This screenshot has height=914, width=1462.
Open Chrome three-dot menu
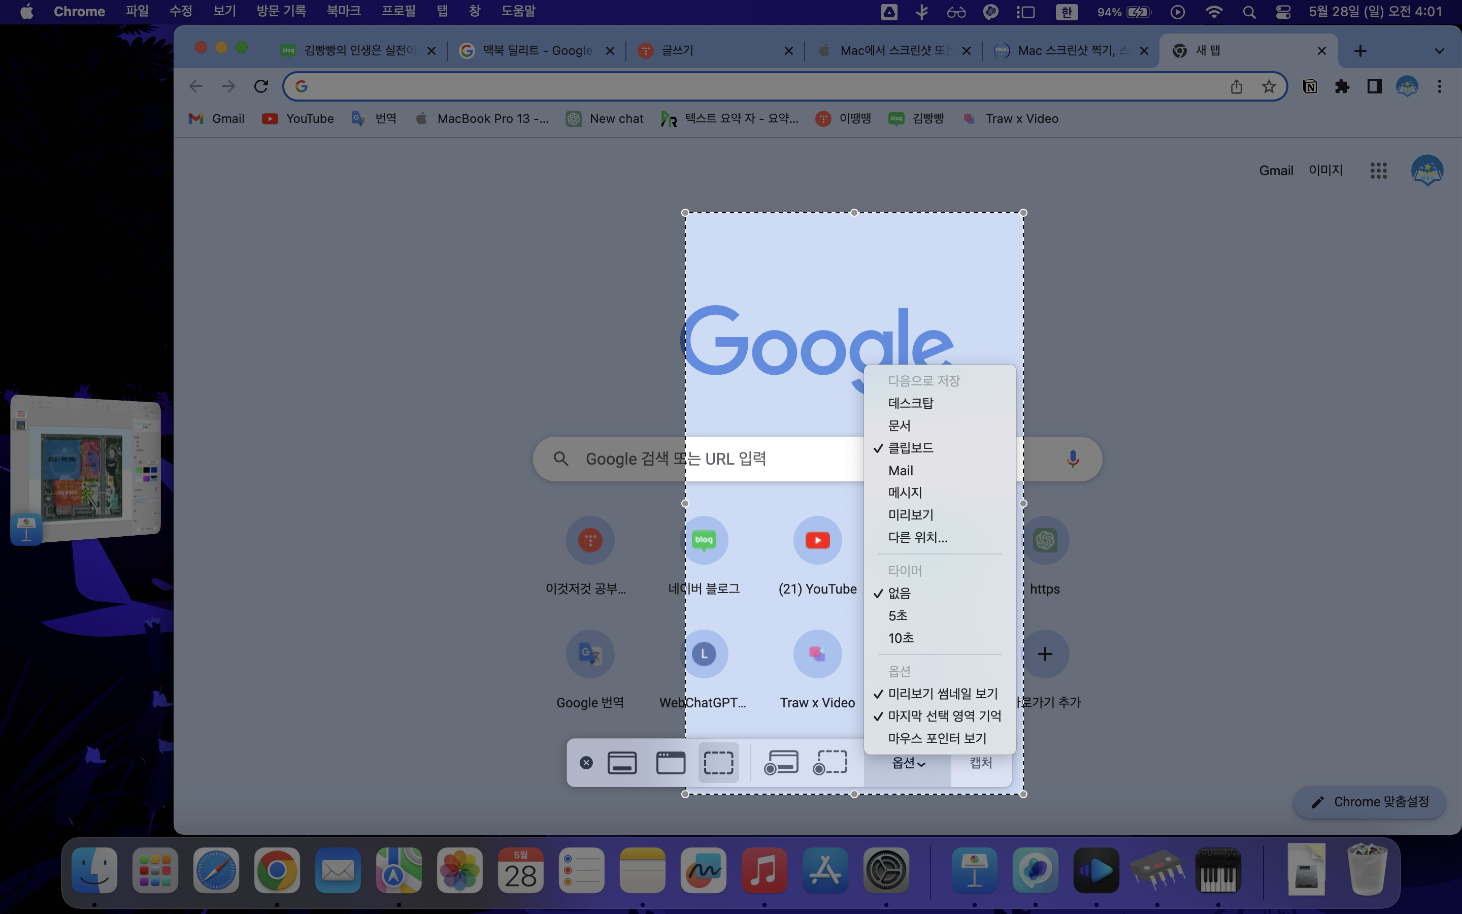(x=1439, y=86)
